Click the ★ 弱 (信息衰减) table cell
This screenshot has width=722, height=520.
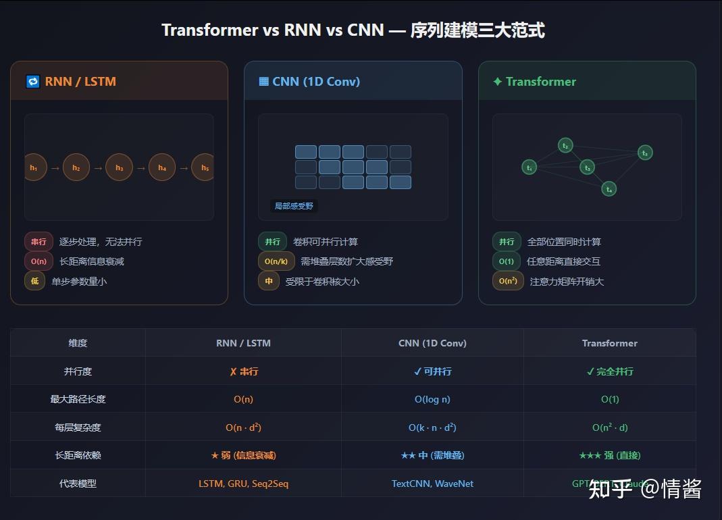[244, 456]
